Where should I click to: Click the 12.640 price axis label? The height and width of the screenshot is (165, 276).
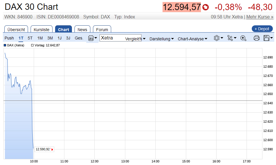[268, 103]
